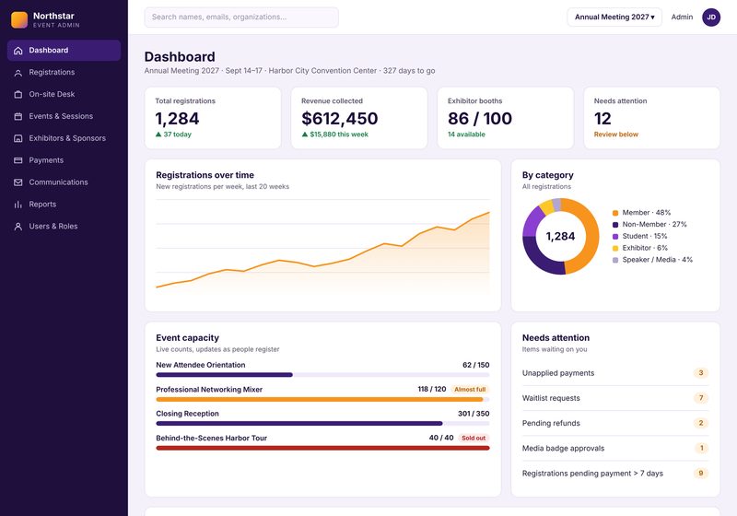Click the Events & Sessions calendar icon
This screenshot has height=516, width=737.
tap(18, 116)
